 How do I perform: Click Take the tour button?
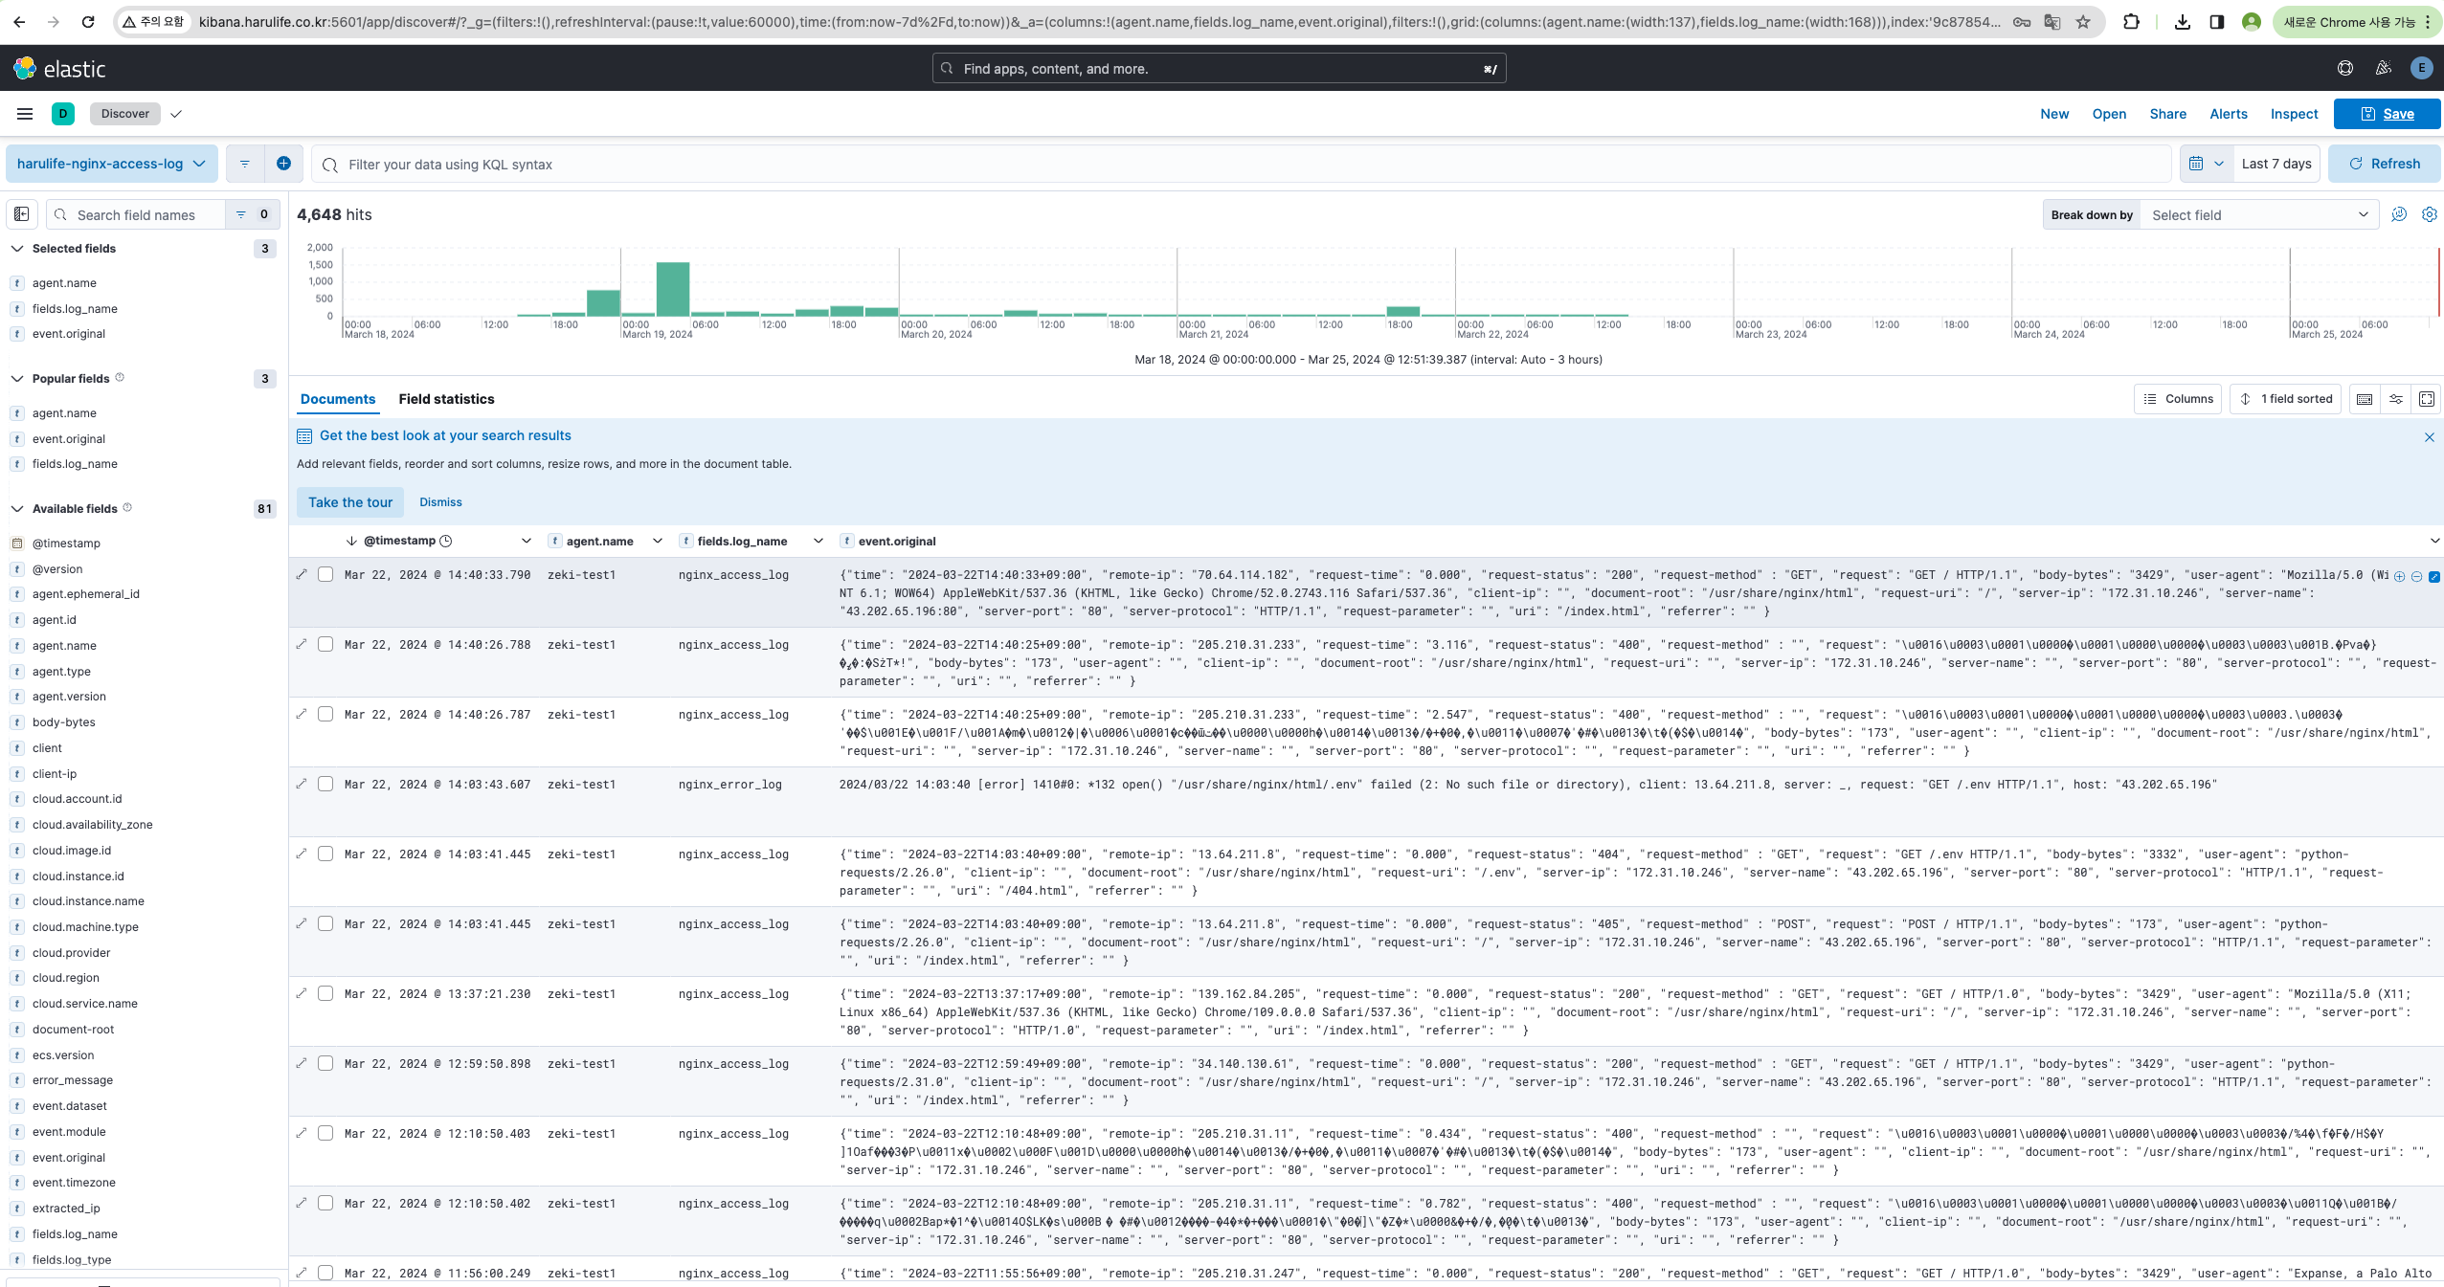pos(350,502)
